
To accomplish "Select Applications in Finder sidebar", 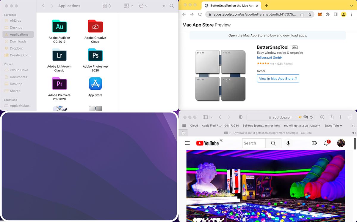I will click(18, 34).
